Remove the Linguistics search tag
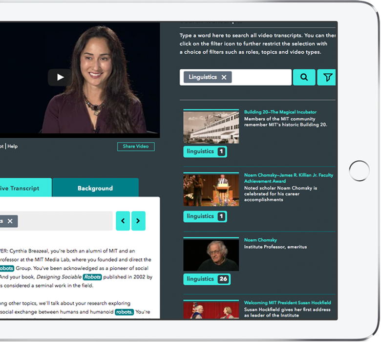This screenshot has width=381, height=342. tap(224, 77)
